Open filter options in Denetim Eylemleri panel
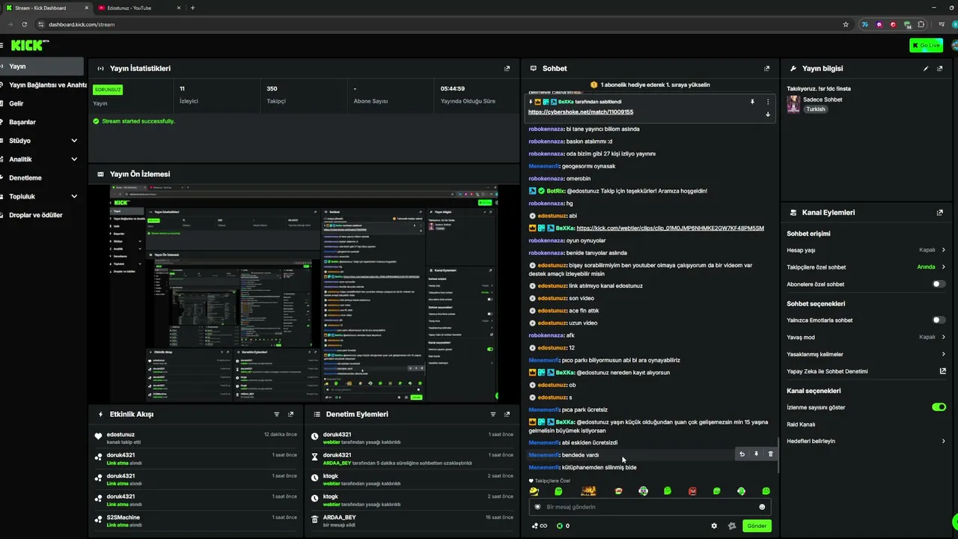Viewport: 958px width, 539px height. click(x=492, y=414)
